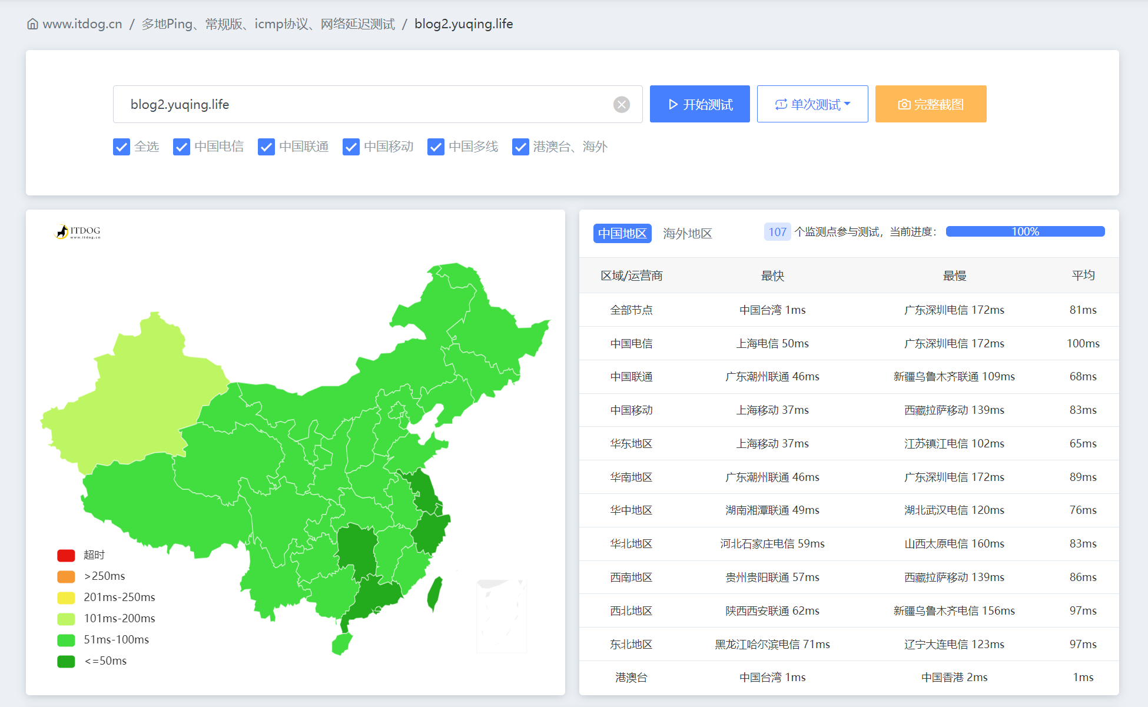The width and height of the screenshot is (1148, 707).
Task: Click the play icon in 开始测试 button
Action: click(673, 104)
